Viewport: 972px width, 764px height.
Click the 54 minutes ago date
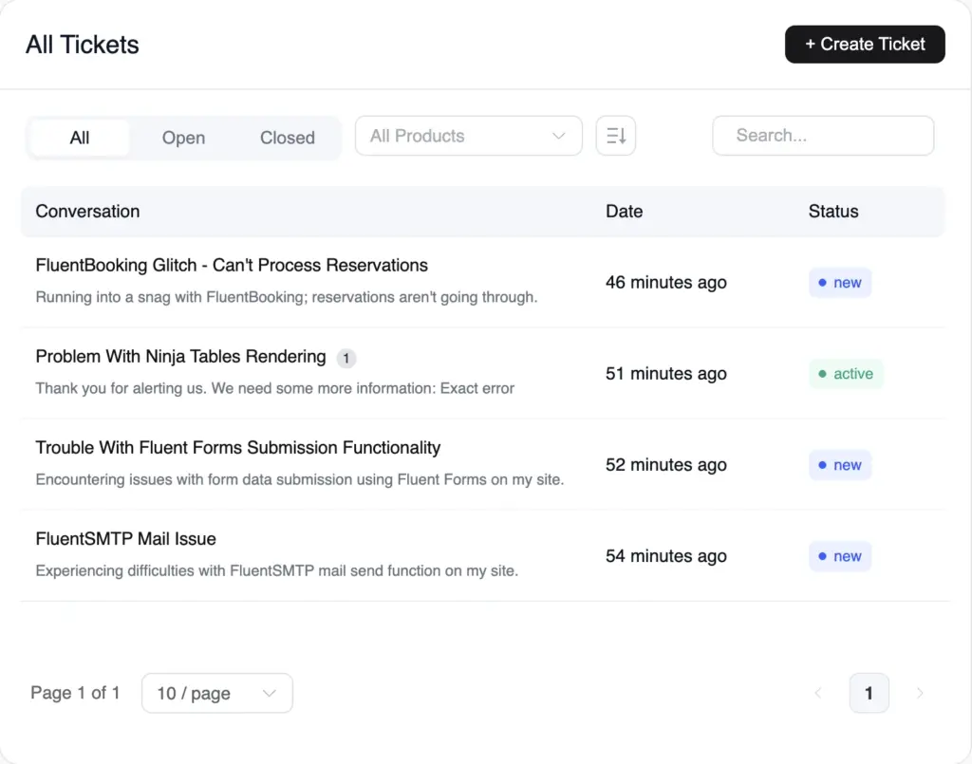pos(666,556)
